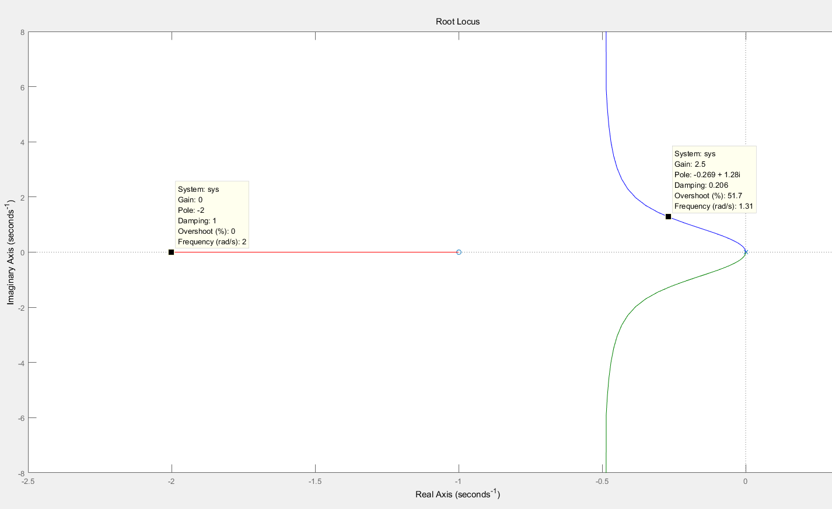Click the 'Imaginary Axis (seconds⁻¹)' label
Viewport: 832px width, 509px height.
click(x=11, y=252)
